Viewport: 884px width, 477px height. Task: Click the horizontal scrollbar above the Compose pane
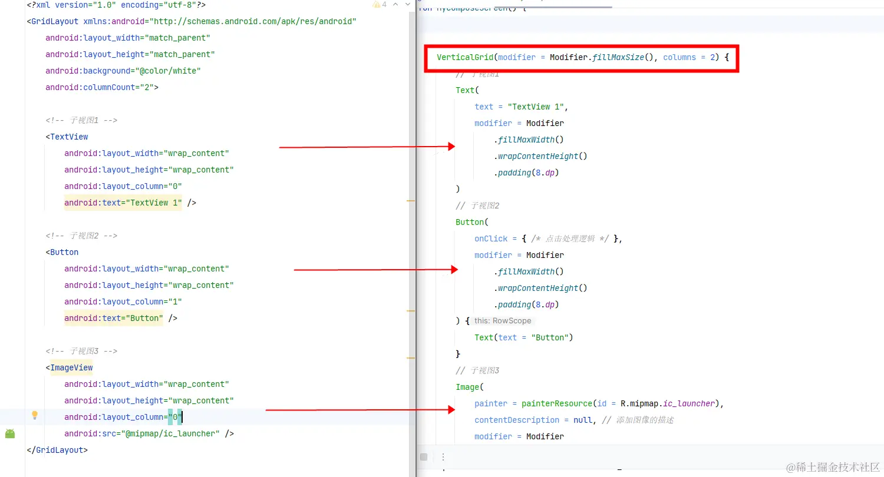(554, 6)
